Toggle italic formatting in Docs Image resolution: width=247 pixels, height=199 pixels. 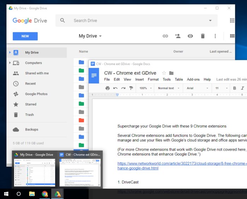243,88
